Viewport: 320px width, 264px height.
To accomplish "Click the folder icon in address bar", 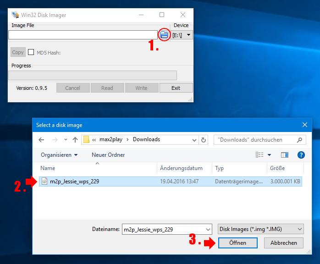I will click(x=86, y=140).
